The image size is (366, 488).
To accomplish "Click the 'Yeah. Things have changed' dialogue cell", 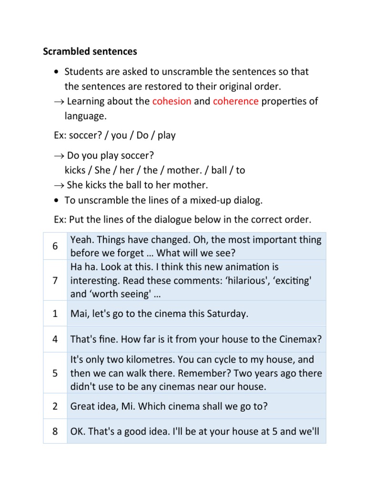I will pyautogui.click(x=195, y=246).
